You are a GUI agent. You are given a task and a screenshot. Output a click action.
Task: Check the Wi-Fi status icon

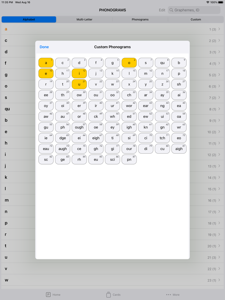point(207,2)
